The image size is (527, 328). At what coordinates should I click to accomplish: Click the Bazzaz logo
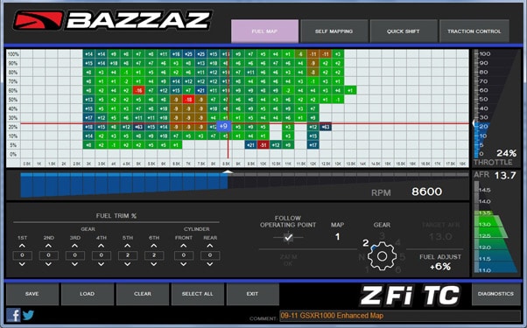point(113,20)
